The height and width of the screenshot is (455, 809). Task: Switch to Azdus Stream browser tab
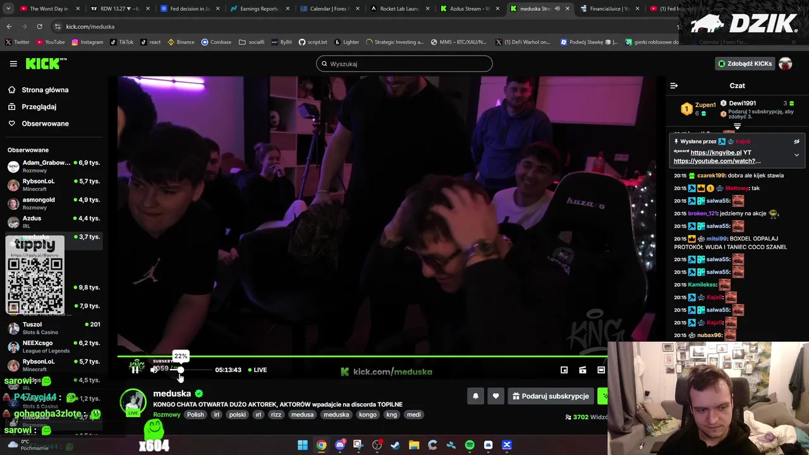(470, 9)
